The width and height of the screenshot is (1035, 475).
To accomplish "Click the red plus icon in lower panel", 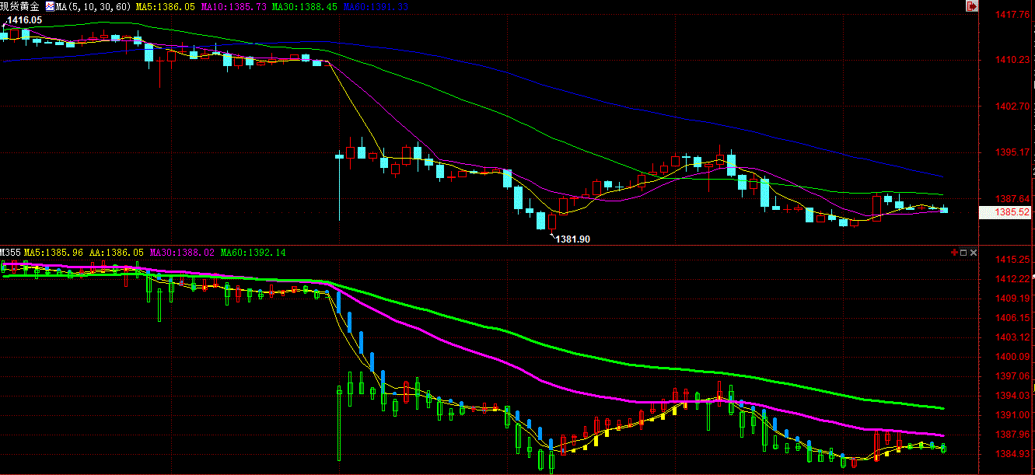I will click(x=954, y=253).
